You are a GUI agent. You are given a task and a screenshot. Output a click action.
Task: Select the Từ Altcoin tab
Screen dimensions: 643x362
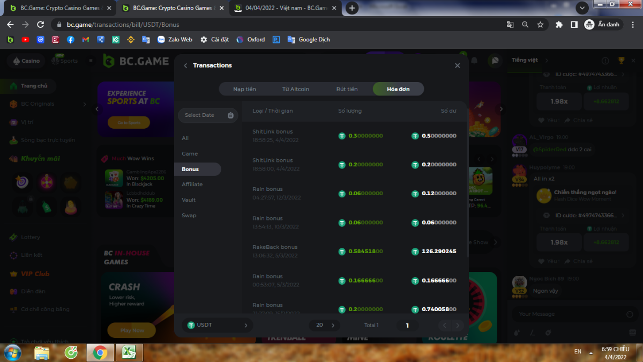click(x=296, y=89)
